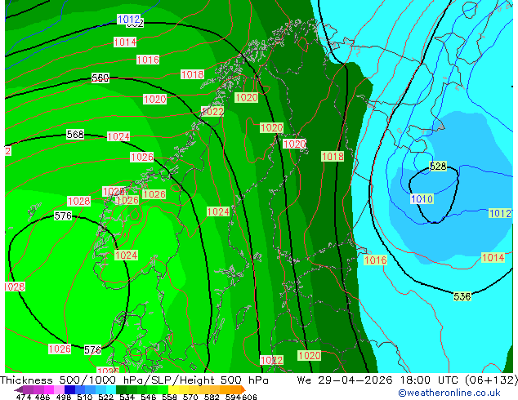Click the weatheronline.co.uk copyright link
Viewport: 518px width, 400px height.
pyautogui.click(x=449, y=393)
